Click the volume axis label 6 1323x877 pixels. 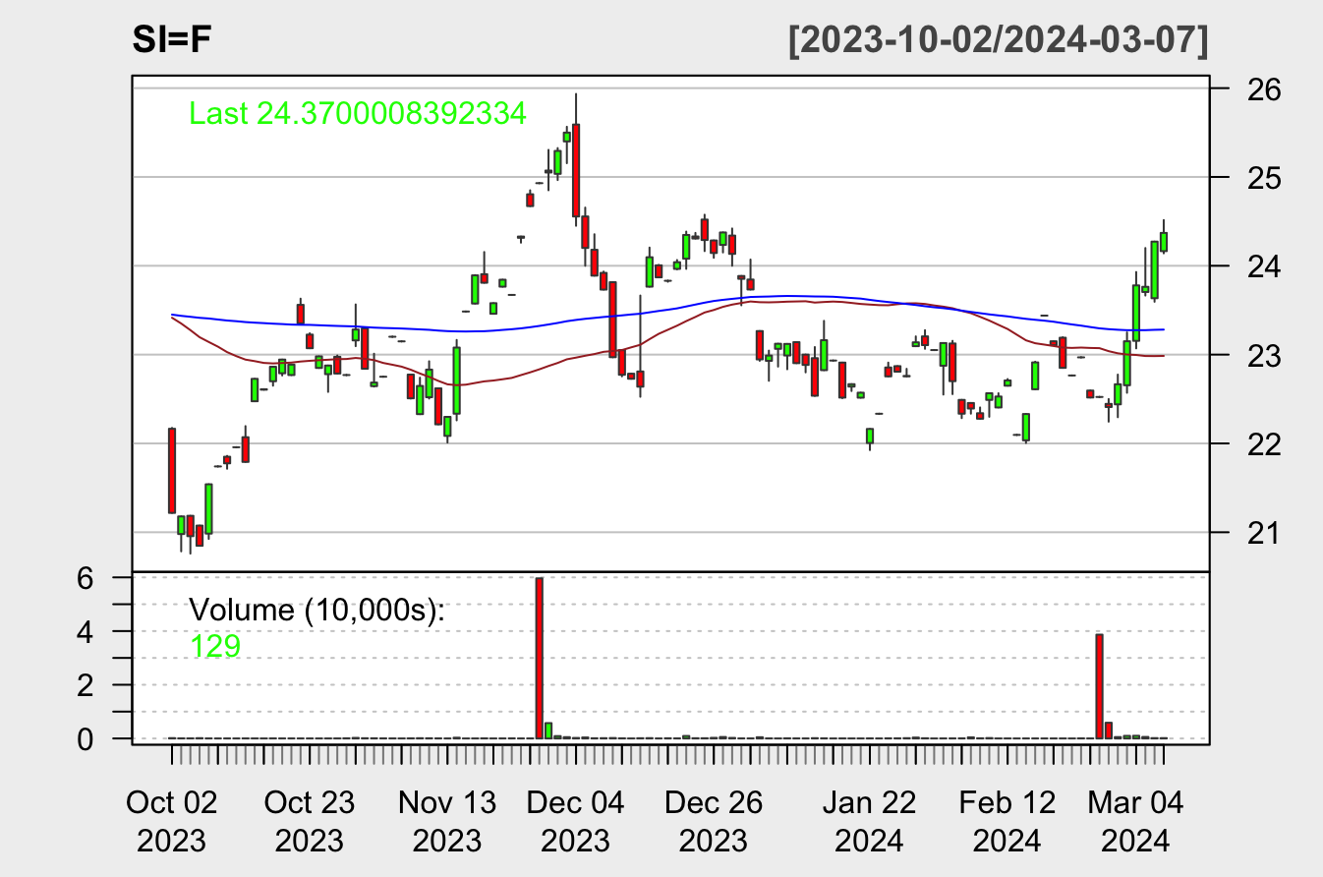[x=86, y=578]
